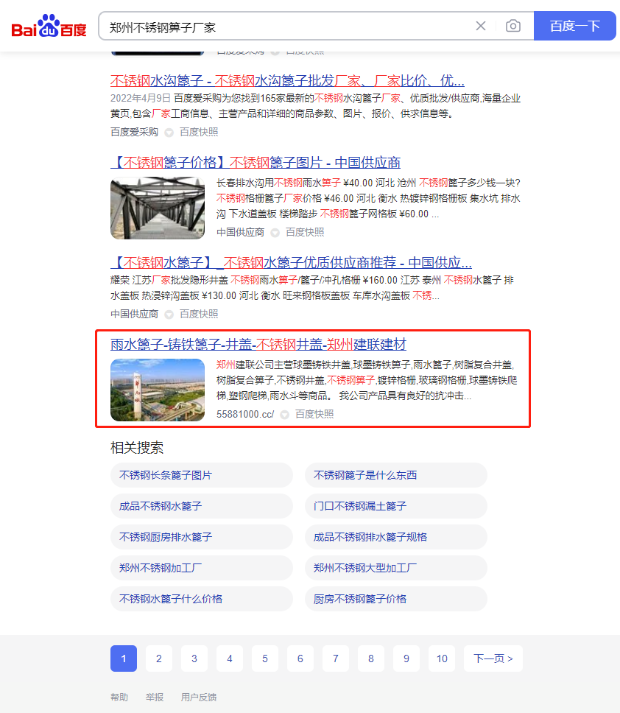Click the Baidu logo
Image resolution: width=620 pixels, height=713 pixels.
point(49,27)
